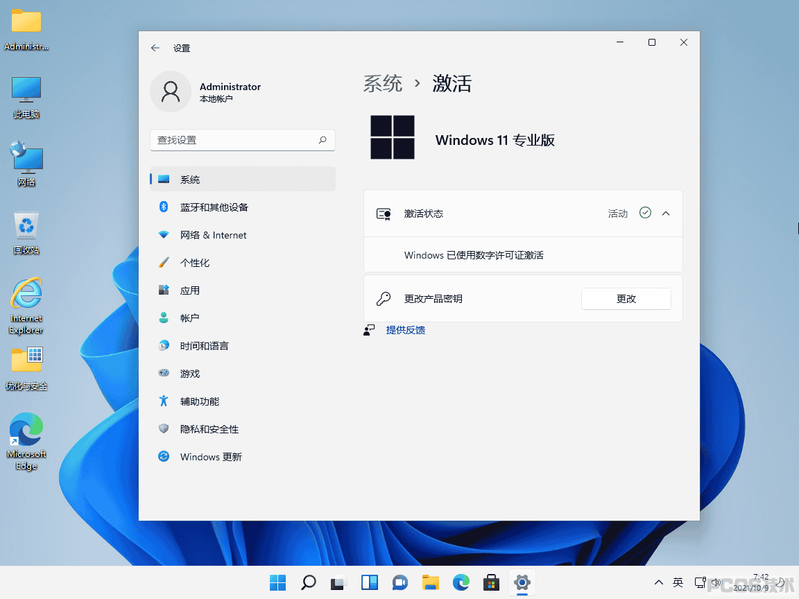Launch File Explorer from the taskbar

coord(431,582)
